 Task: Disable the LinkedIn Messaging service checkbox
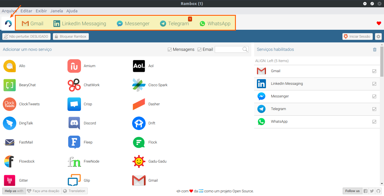click(x=374, y=84)
